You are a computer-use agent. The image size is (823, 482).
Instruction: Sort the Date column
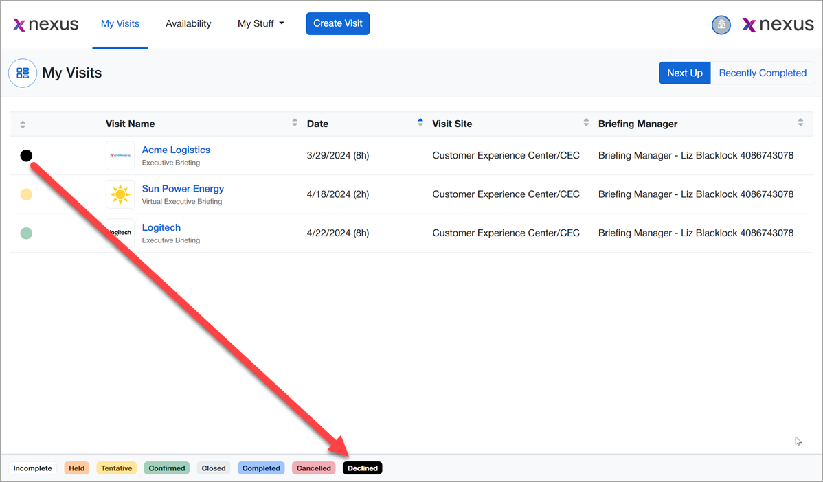pos(420,122)
